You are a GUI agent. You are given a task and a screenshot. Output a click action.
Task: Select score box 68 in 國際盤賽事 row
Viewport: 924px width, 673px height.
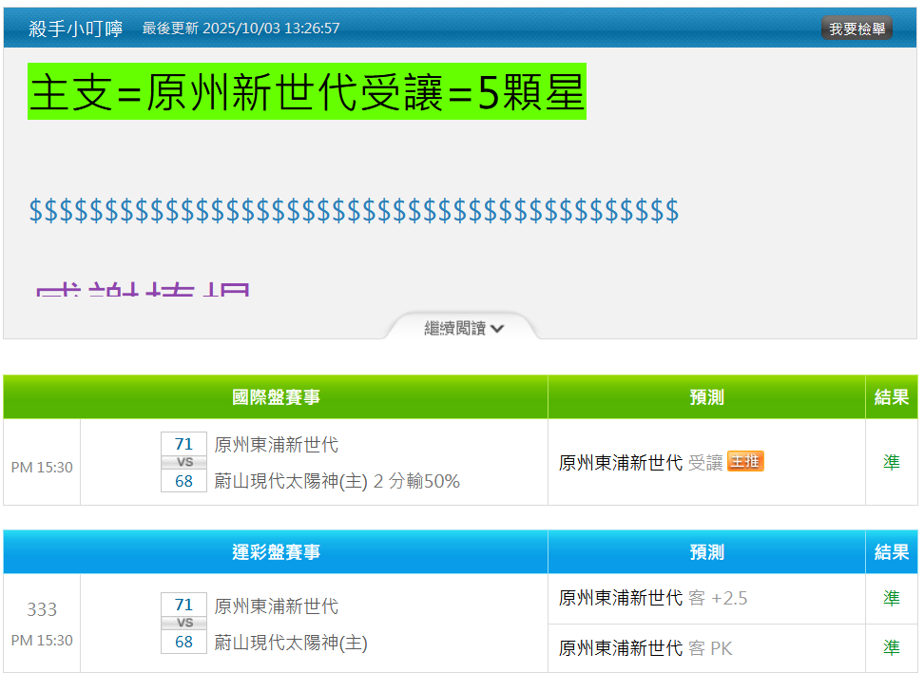183,481
